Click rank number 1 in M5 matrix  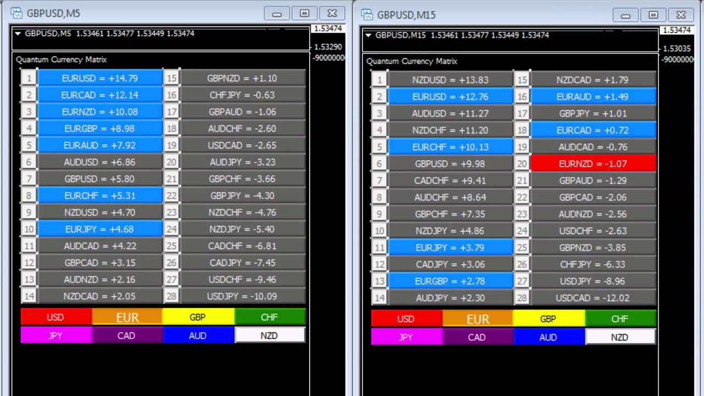coord(29,79)
